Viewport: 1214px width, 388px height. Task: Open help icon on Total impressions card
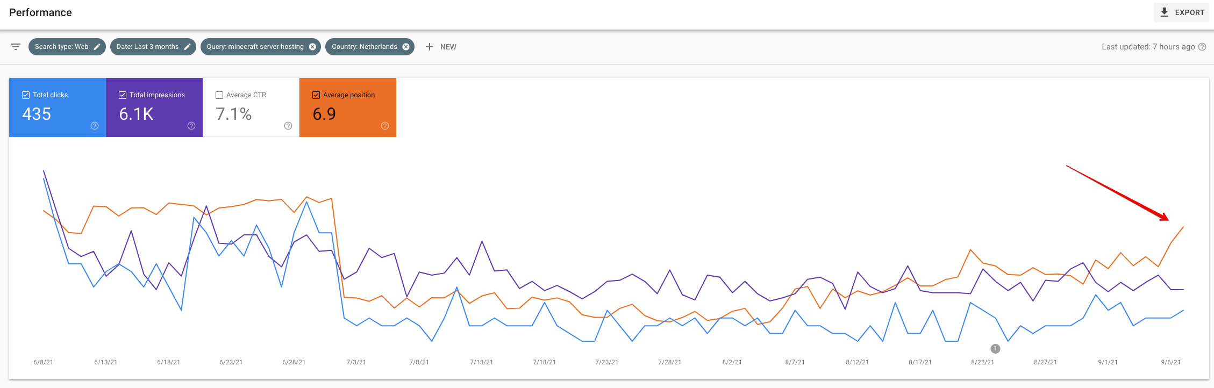191,126
